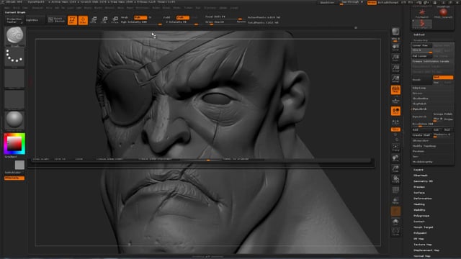
Task: Open the empty texture slot
Action: (14, 100)
